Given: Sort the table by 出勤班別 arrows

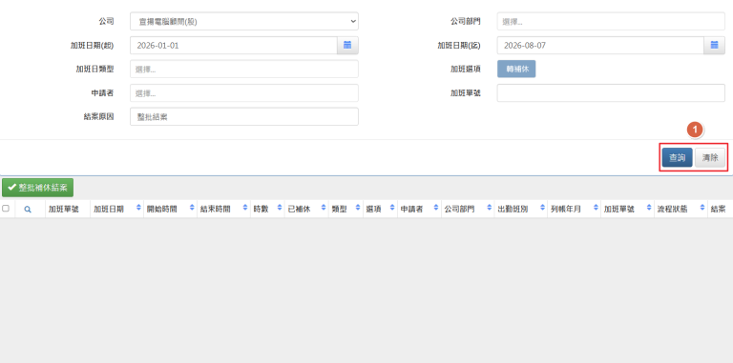Looking at the screenshot, I should pos(543,208).
